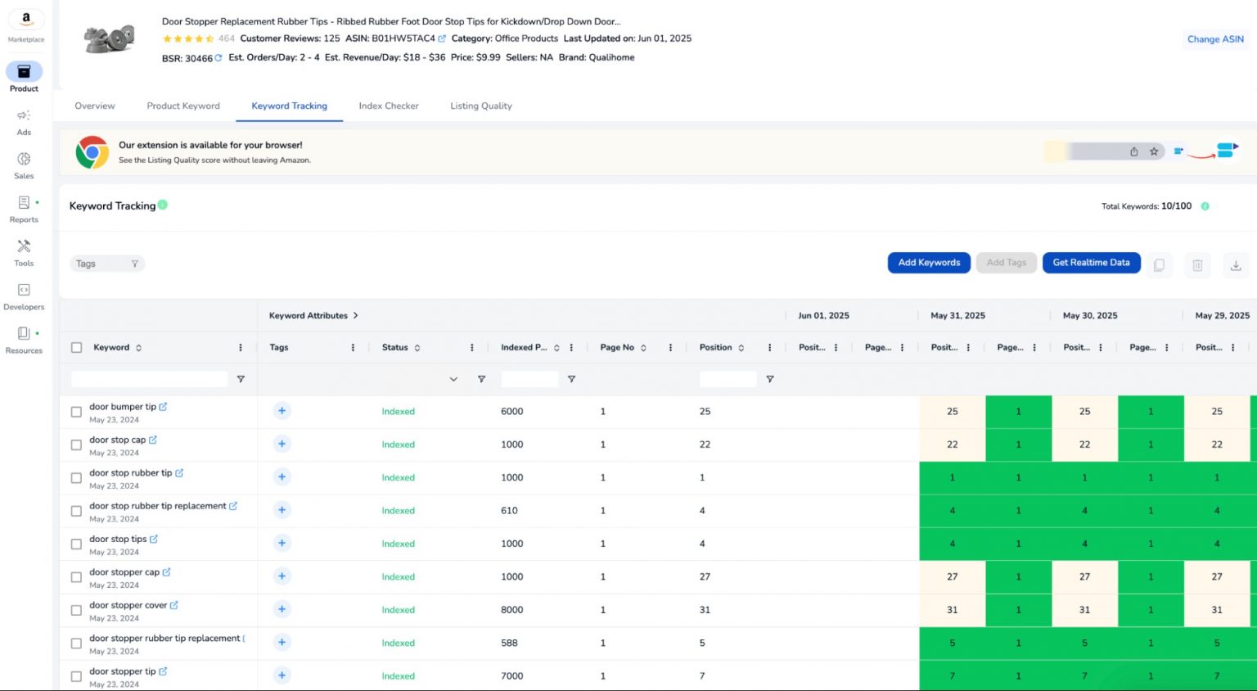Screen dimensions: 1257x691
Task: Click the Change ASIN button
Action: pos(1215,39)
